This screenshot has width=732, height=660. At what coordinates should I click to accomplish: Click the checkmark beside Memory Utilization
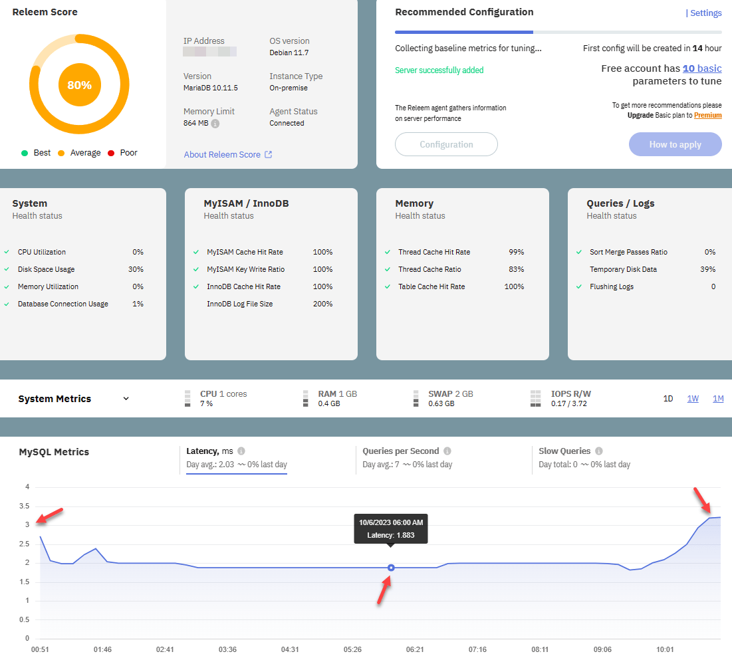click(x=7, y=286)
